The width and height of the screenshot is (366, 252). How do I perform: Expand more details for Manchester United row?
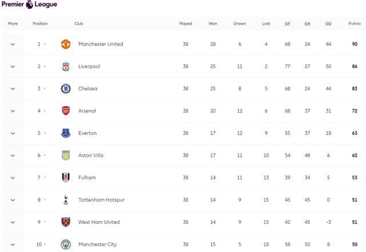13,44
